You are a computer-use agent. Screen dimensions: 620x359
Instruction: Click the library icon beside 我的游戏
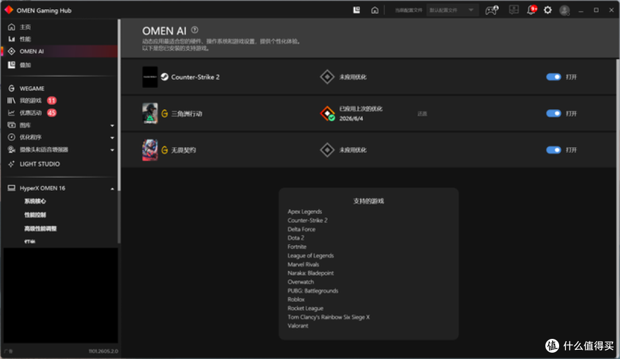[x=11, y=101]
